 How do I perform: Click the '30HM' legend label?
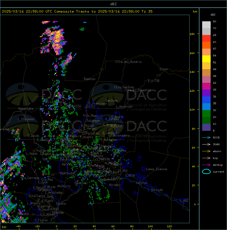(x=216, y=144)
